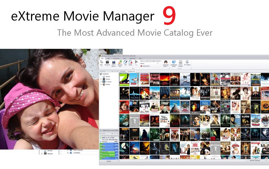The height and width of the screenshot is (169, 269).
Task: Switch to the Main ribbon tab
Action: [102, 58]
